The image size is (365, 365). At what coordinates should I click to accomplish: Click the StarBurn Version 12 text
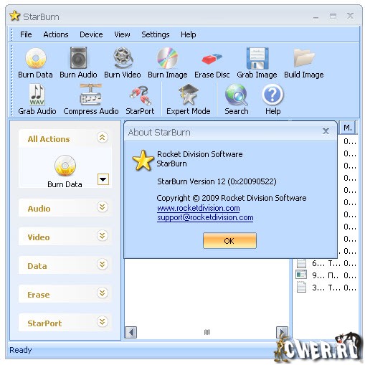(x=217, y=181)
